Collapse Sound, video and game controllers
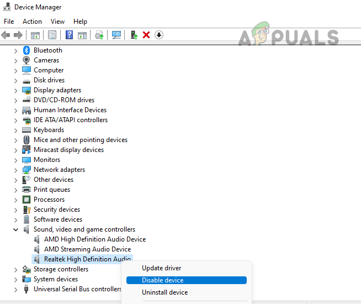Image resolution: width=361 pixels, height=304 pixels. [x=15, y=229]
